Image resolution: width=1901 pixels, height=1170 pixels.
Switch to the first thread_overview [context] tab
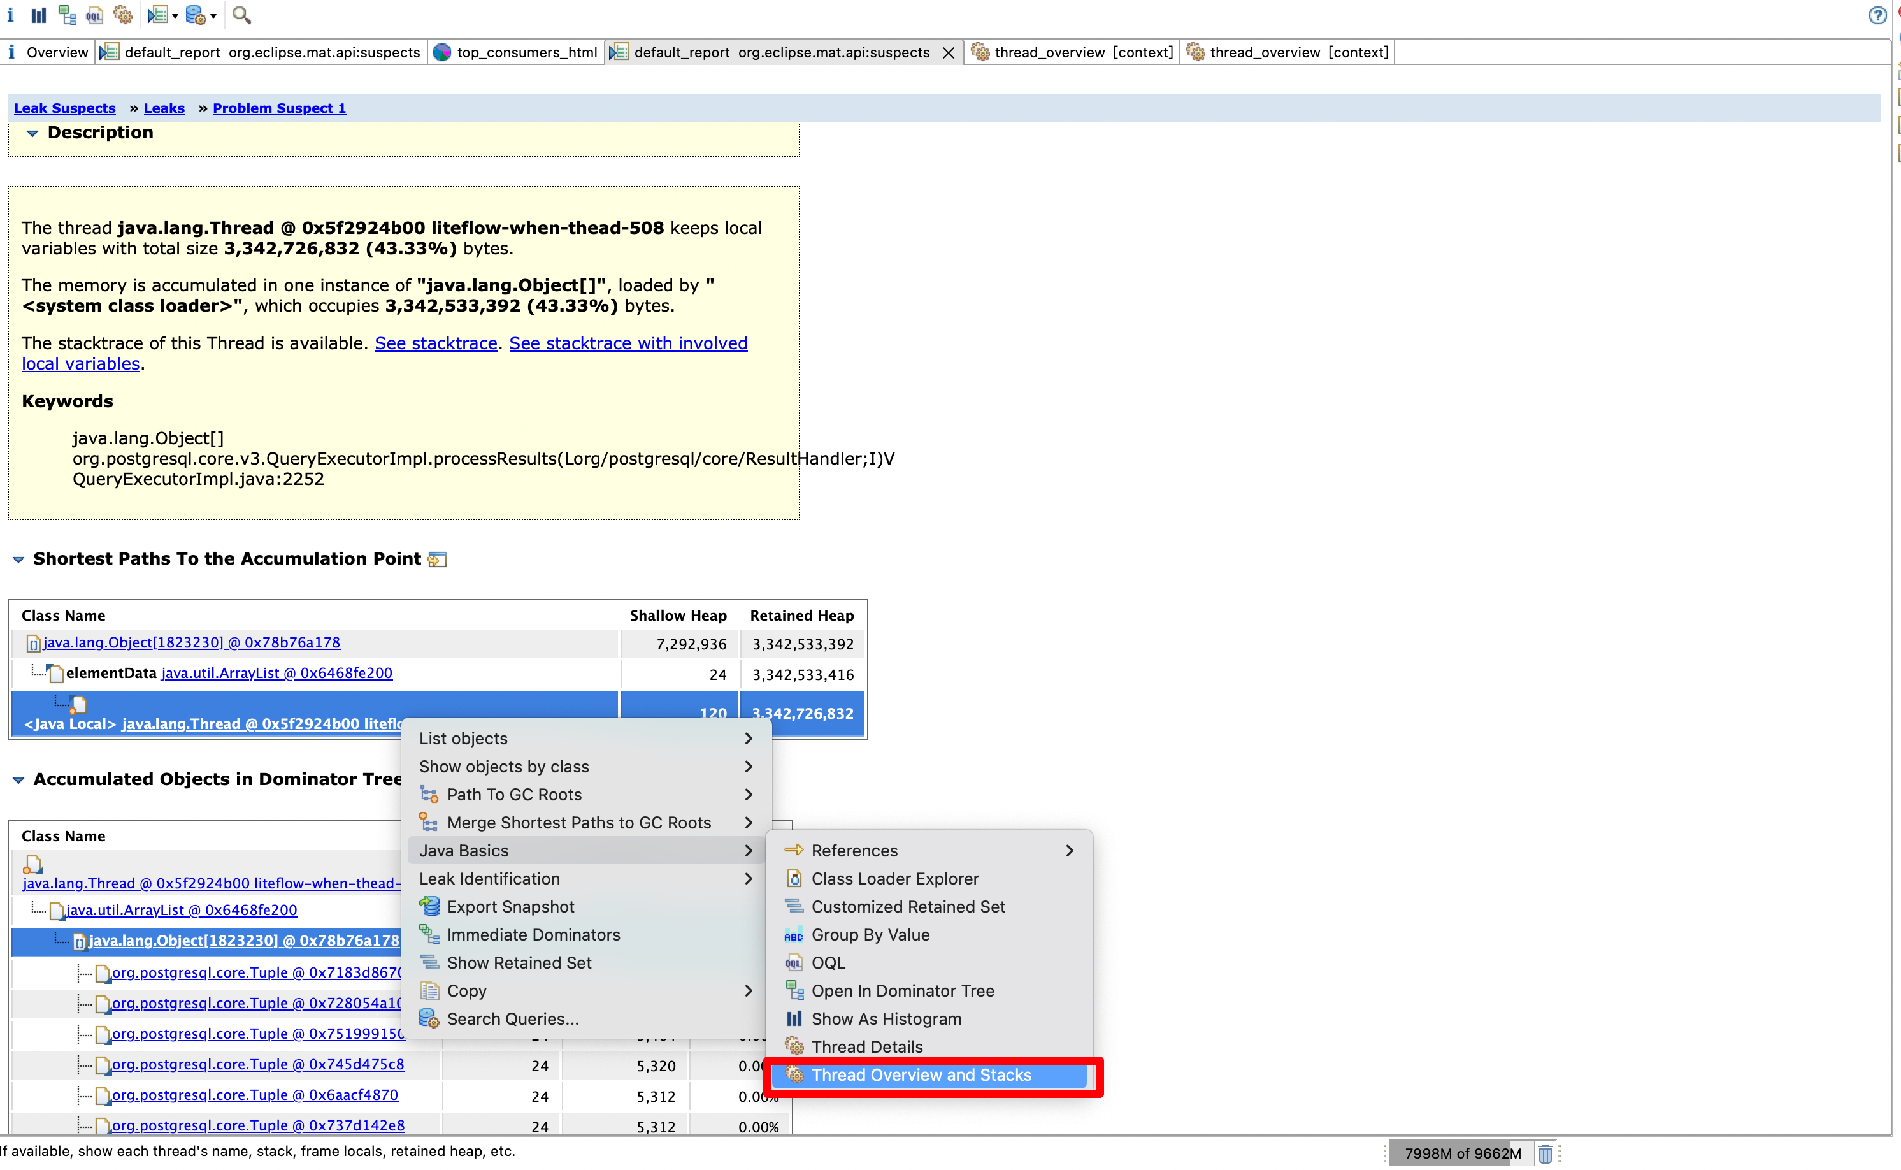click(1072, 52)
